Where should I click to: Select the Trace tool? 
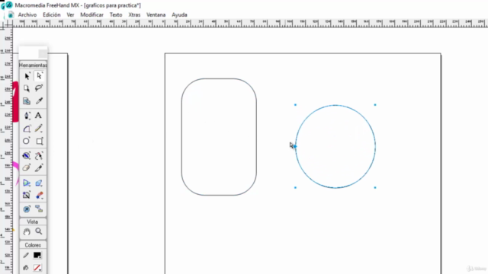tap(27, 195)
